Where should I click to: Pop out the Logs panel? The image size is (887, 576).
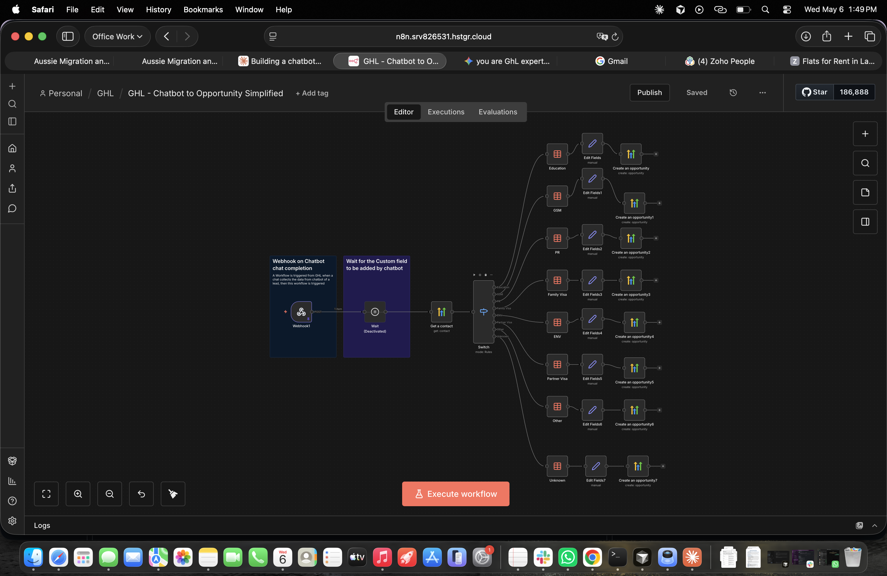pyautogui.click(x=859, y=525)
